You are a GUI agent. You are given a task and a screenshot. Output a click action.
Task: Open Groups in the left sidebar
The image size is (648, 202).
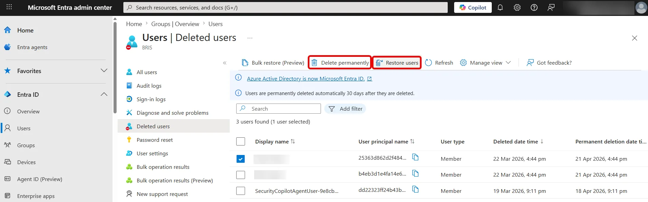(x=26, y=145)
